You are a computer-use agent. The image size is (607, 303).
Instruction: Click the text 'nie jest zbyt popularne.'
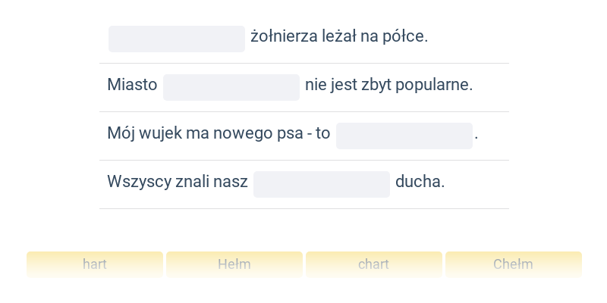(389, 86)
